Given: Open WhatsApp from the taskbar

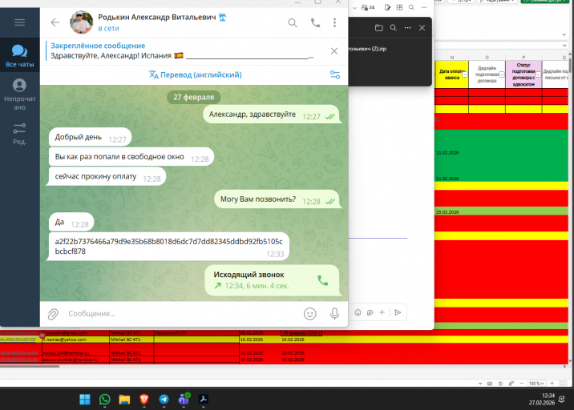Looking at the screenshot, I should click(105, 400).
